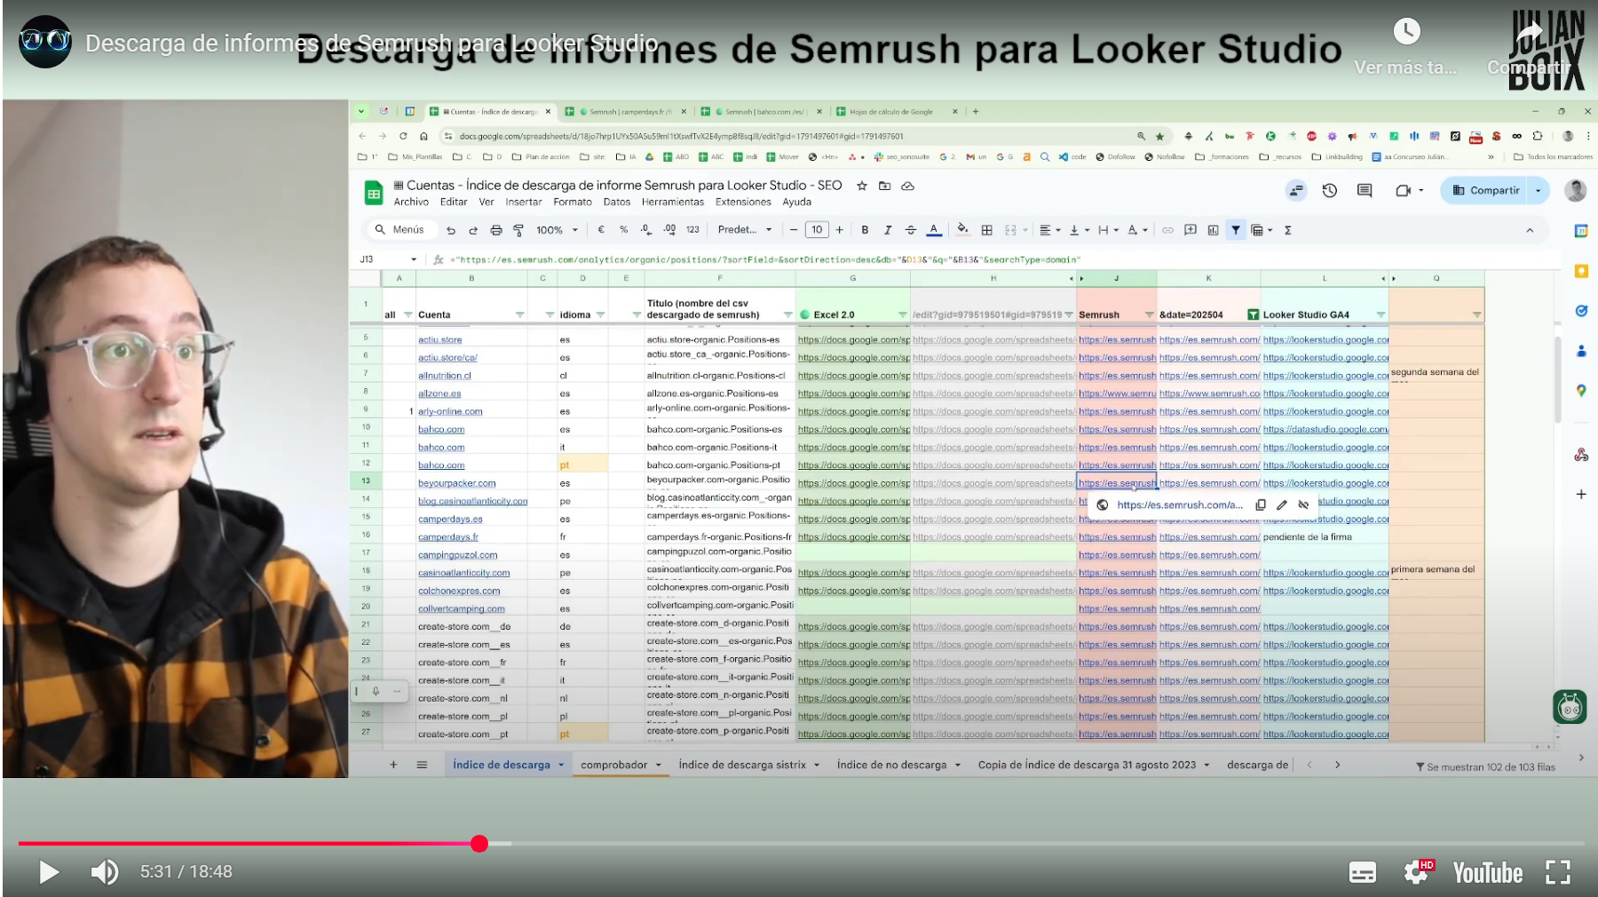This screenshot has width=1598, height=897.
Task: Toggle italic formatting
Action: tap(888, 230)
